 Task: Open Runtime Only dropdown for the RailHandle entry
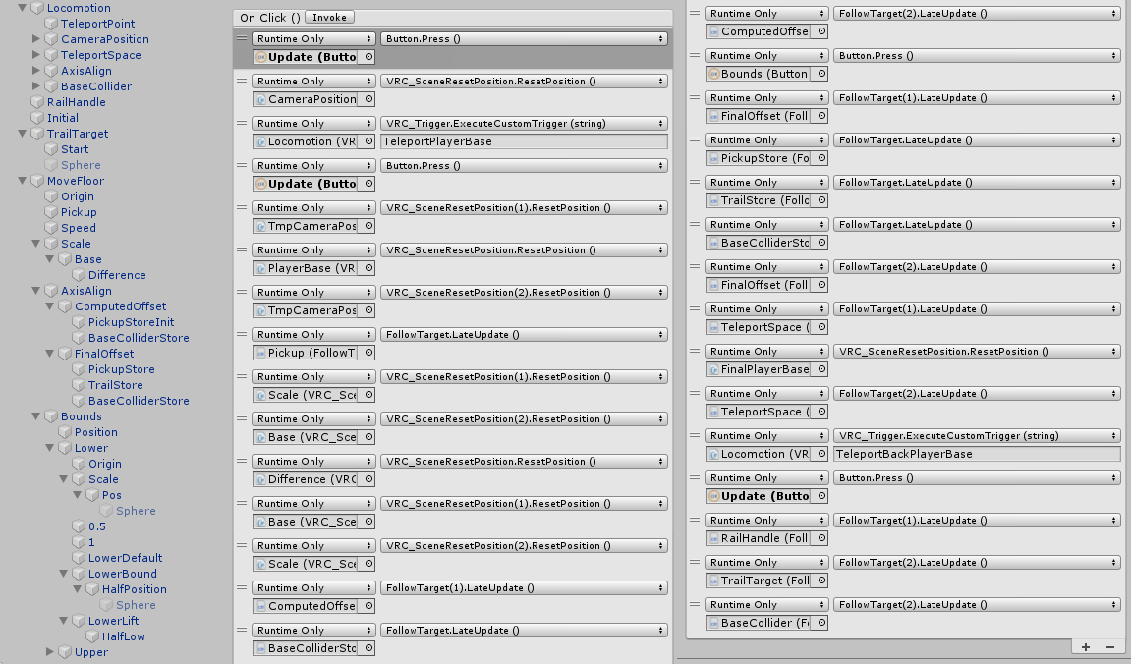click(766, 521)
